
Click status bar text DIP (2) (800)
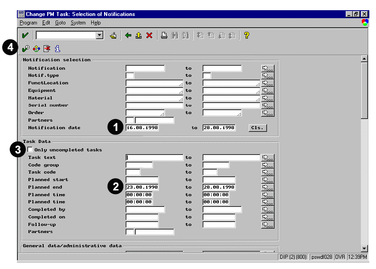293,257
